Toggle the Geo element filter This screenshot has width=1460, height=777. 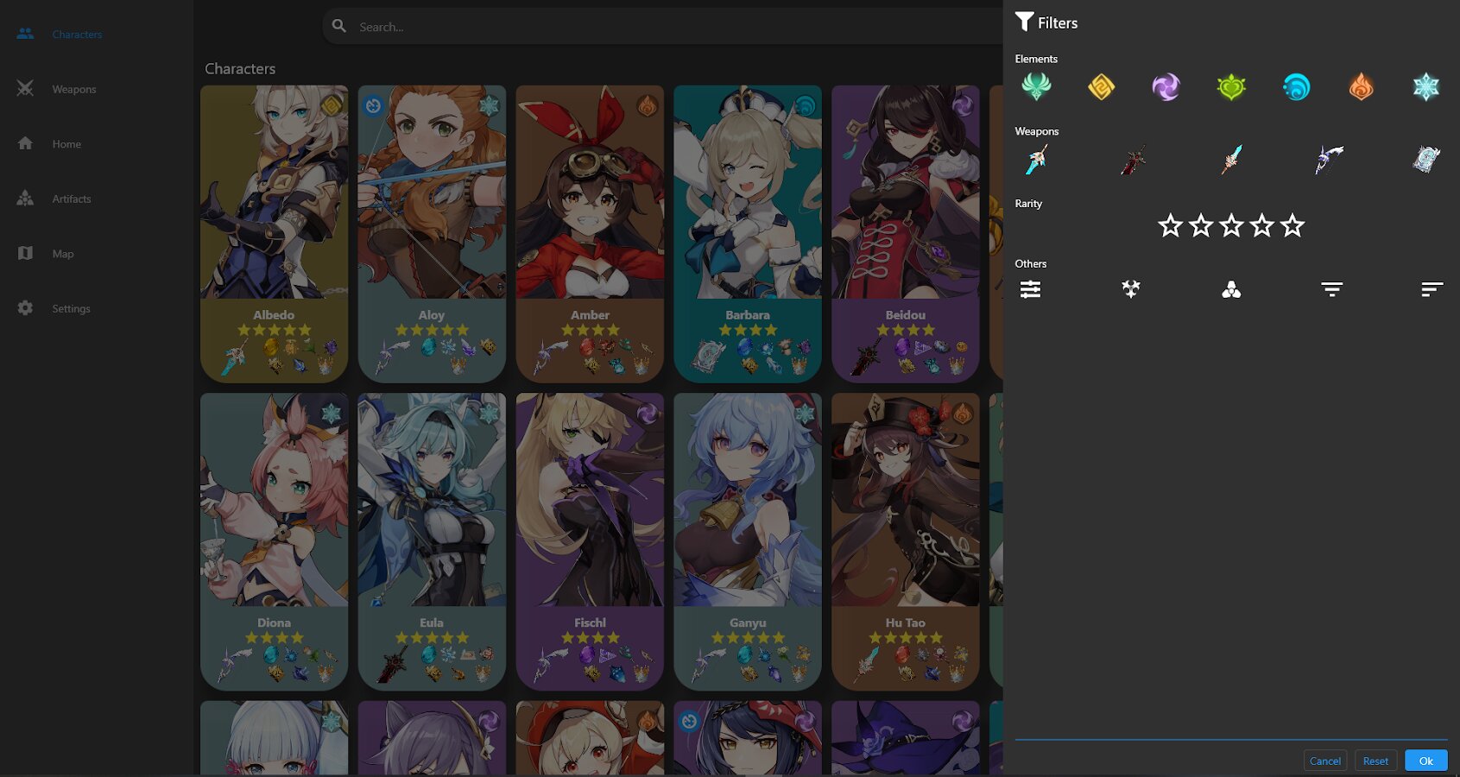click(x=1101, y=86)
